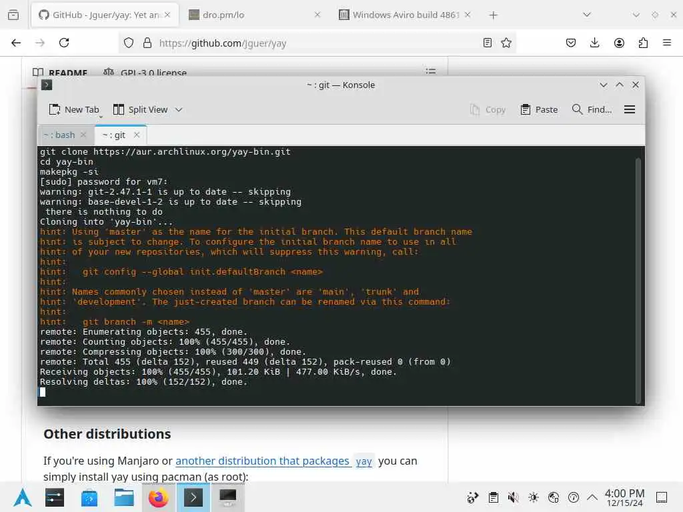The height and width of the screenshot is (512, 683).
Task: Open a new Firefox tab with plus
Action: pos(493,15)
